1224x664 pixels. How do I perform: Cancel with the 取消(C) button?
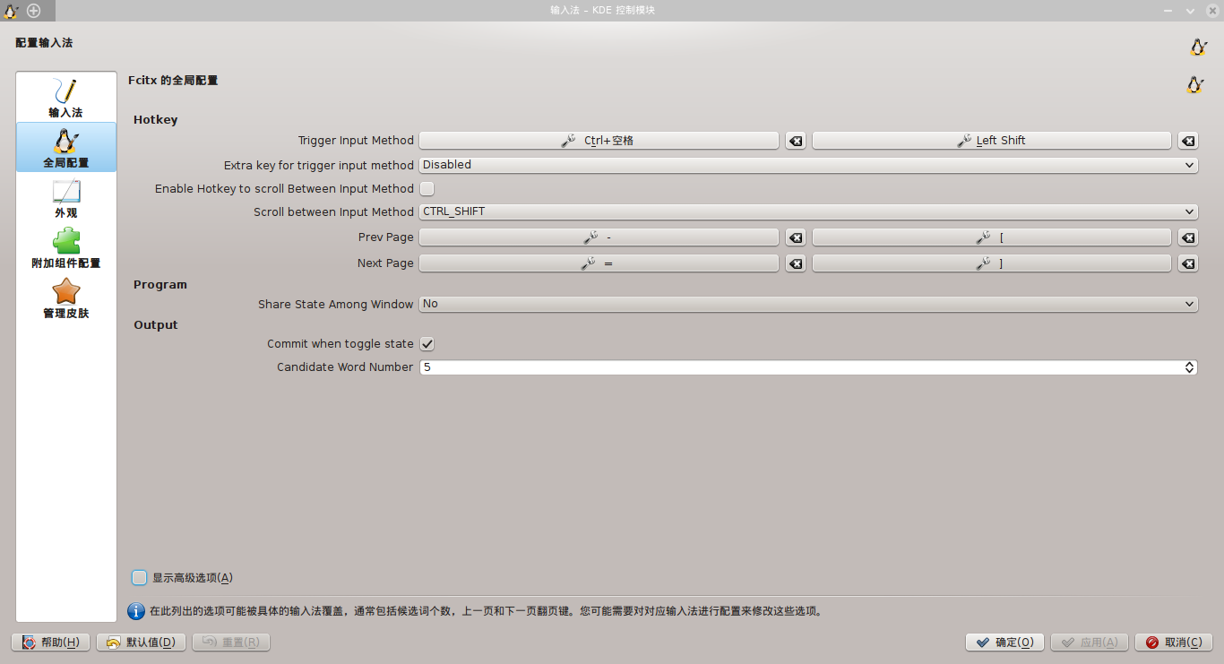point(1174,642)
